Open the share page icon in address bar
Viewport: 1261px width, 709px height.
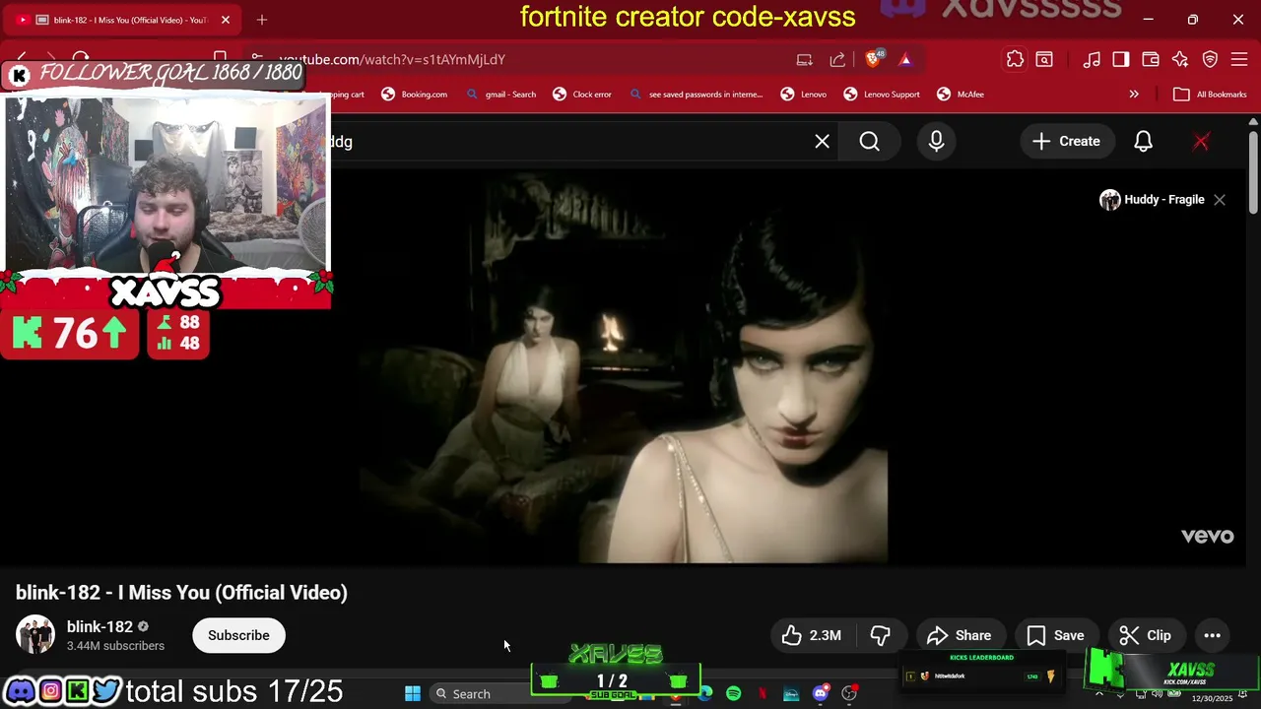[837, 59]
